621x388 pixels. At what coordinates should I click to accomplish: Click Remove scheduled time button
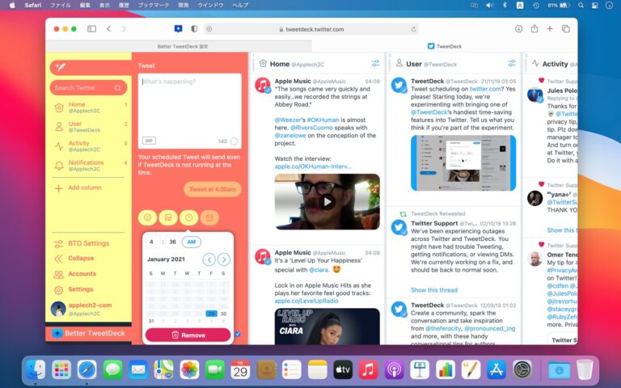pos(188,335)
